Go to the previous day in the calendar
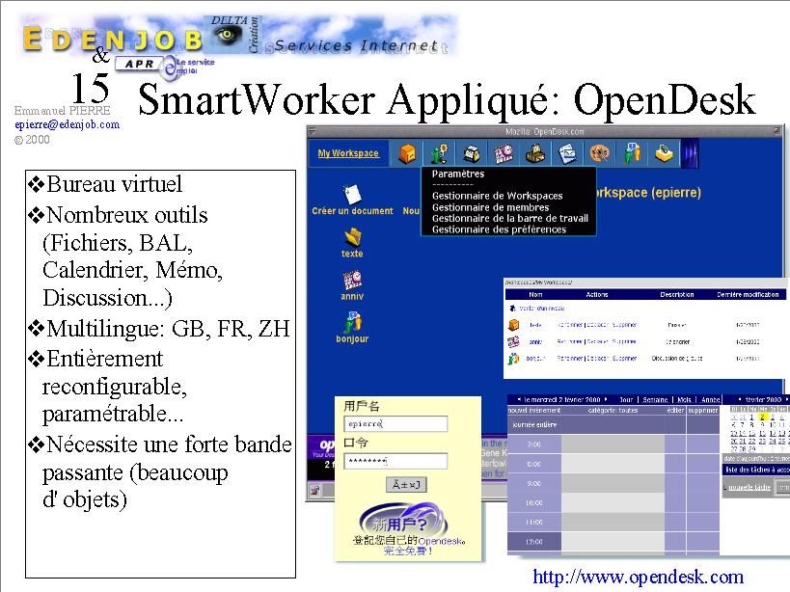 pos(519,399)
